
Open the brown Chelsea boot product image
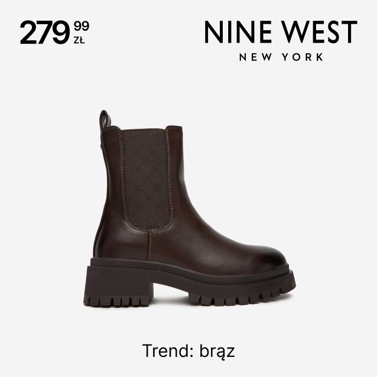(x=190, y=209)
